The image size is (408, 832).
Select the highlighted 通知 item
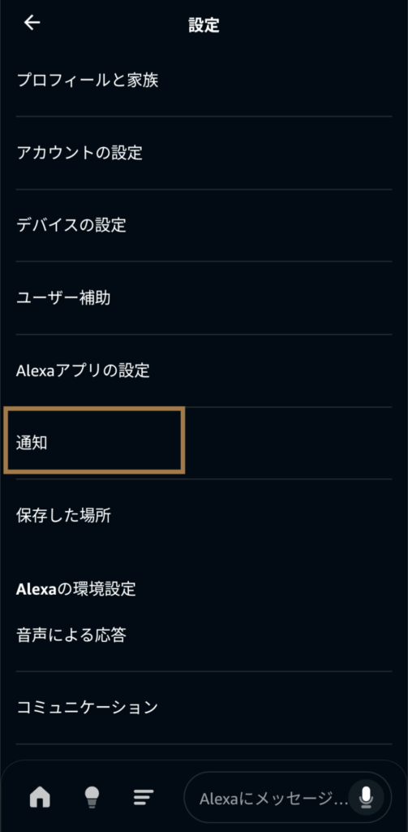point(204,443)
